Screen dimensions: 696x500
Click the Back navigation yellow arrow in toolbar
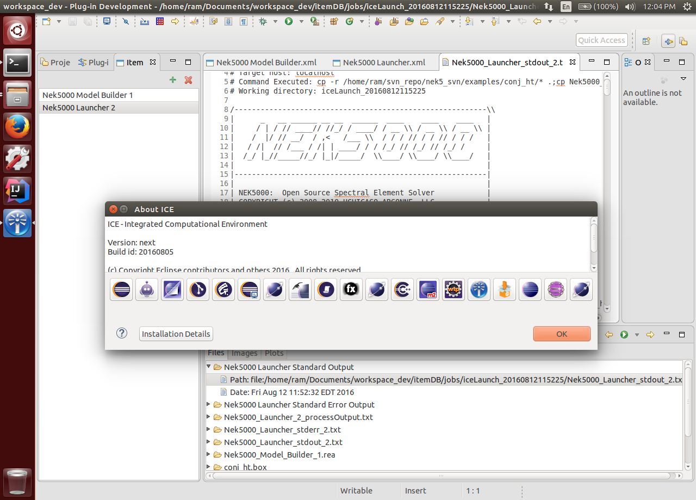(x=537, y=21)
